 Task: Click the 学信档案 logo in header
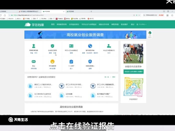point(34,24)
